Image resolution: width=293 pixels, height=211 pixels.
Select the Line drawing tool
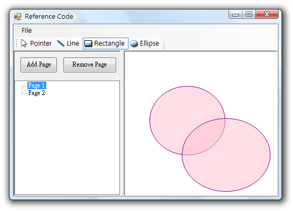(x=68, y=43)
